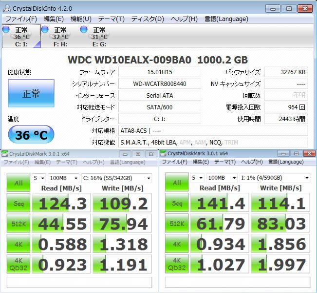This screenshot has width=317, height=293.
Task: Minimize the right CrystalDiskMark window
Action: click(283, 154)
